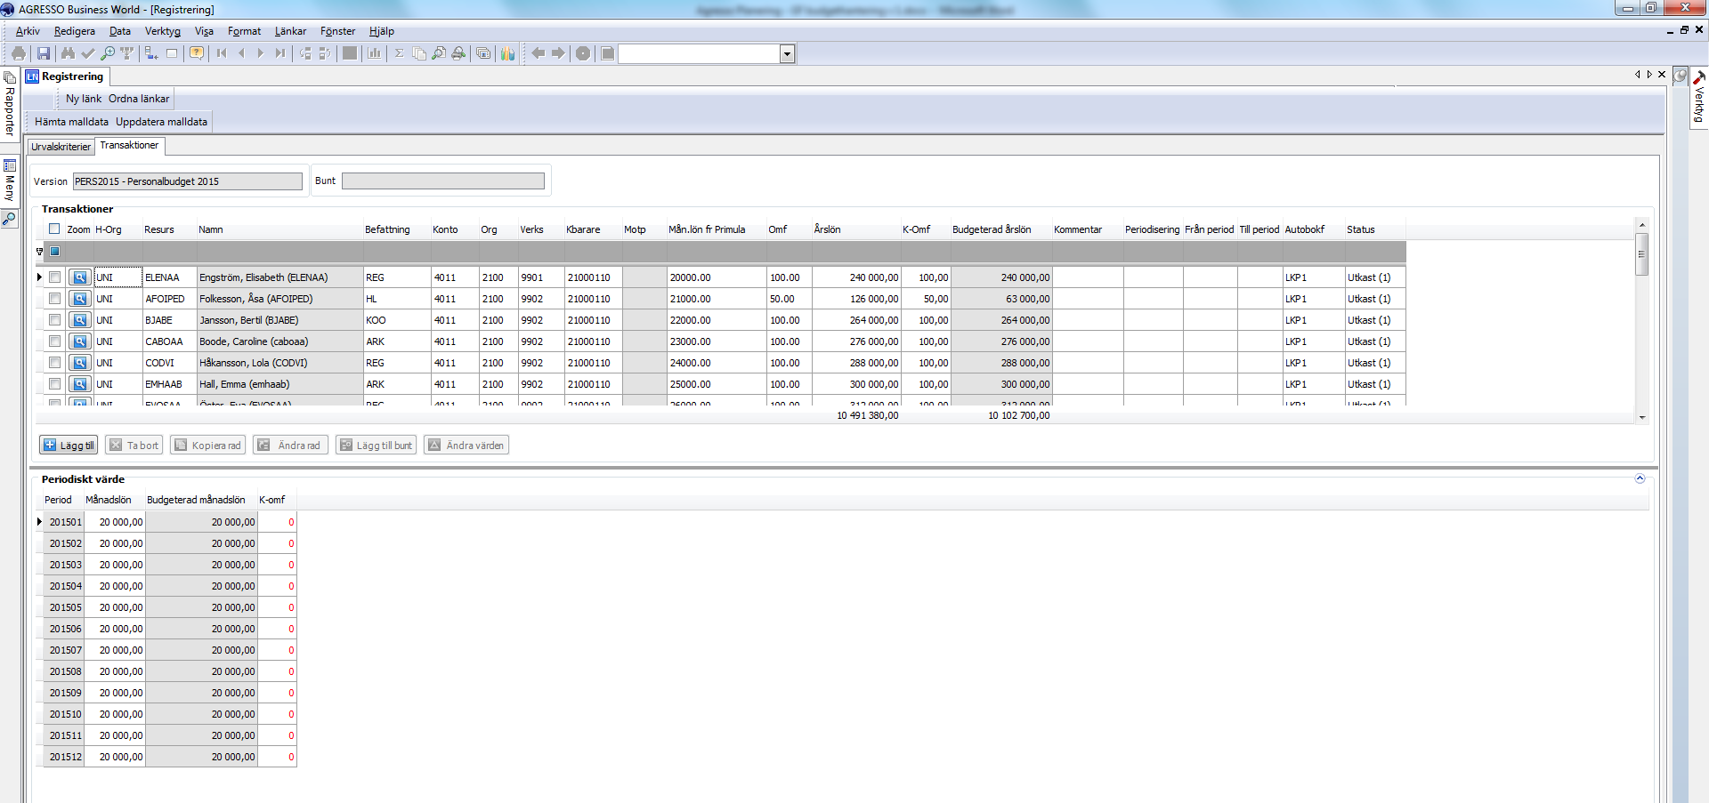Click the zoom icon on Jansson, Bertil row
1709x803 pixels.
point(80,320)
